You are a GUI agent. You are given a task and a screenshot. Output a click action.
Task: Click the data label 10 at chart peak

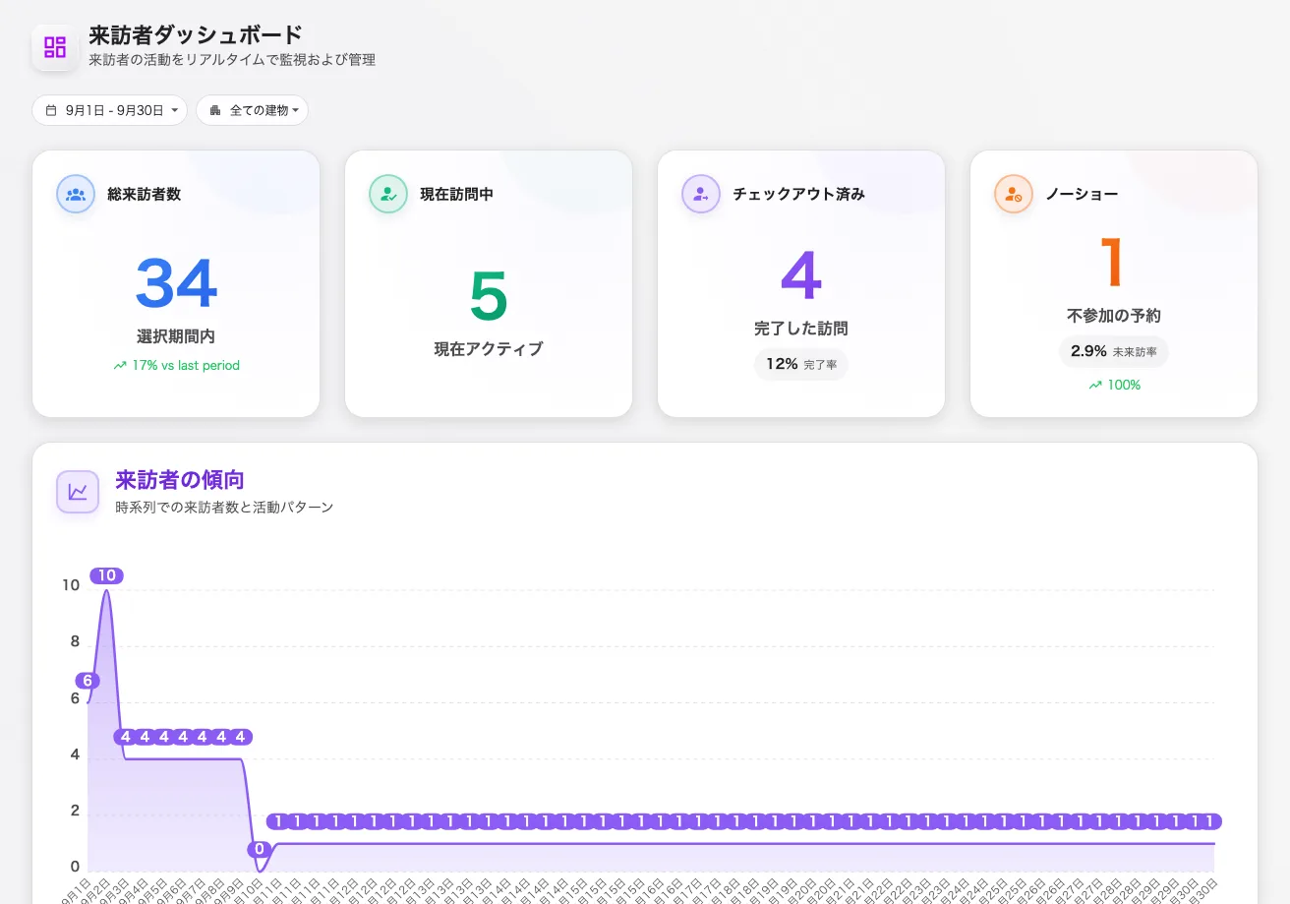tap(106, 575)
